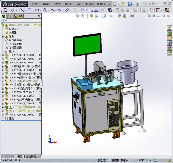The image size is (173, 163).
Task: Open the 帮助(H) menu
Action: tap(101, 4)
